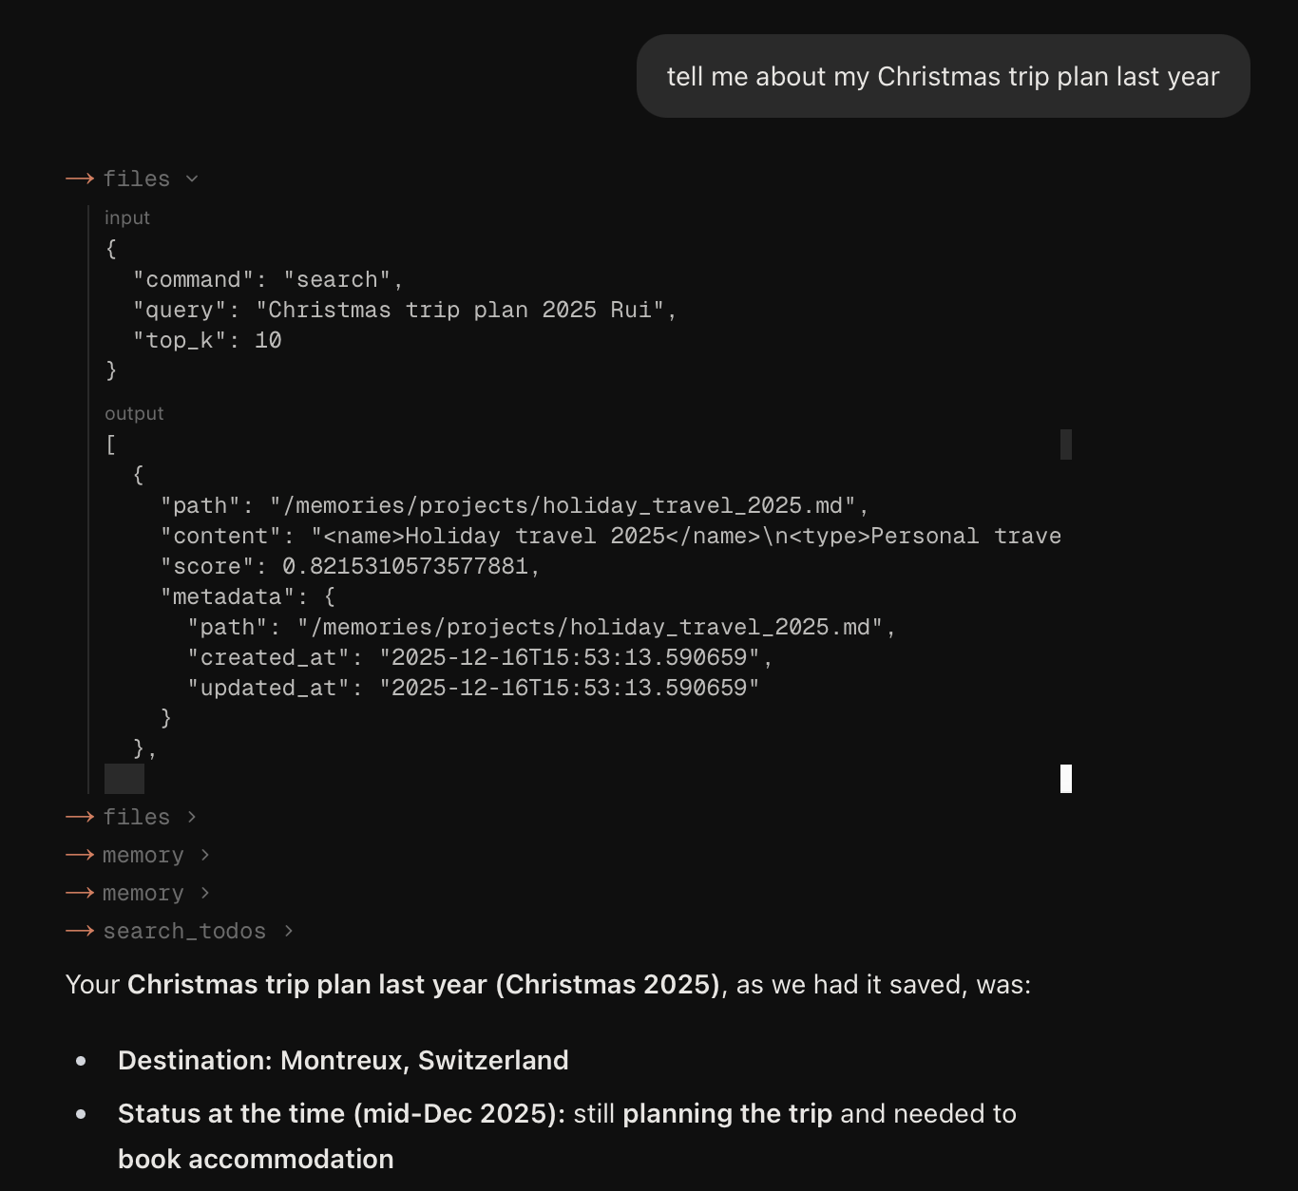Click the expanded files tool call label
The width and height of the screenshot is (1298, 1191).
point(137,179)
